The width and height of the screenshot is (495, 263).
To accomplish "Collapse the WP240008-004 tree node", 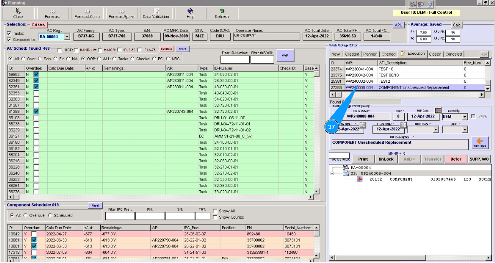I will pos(333,173).
